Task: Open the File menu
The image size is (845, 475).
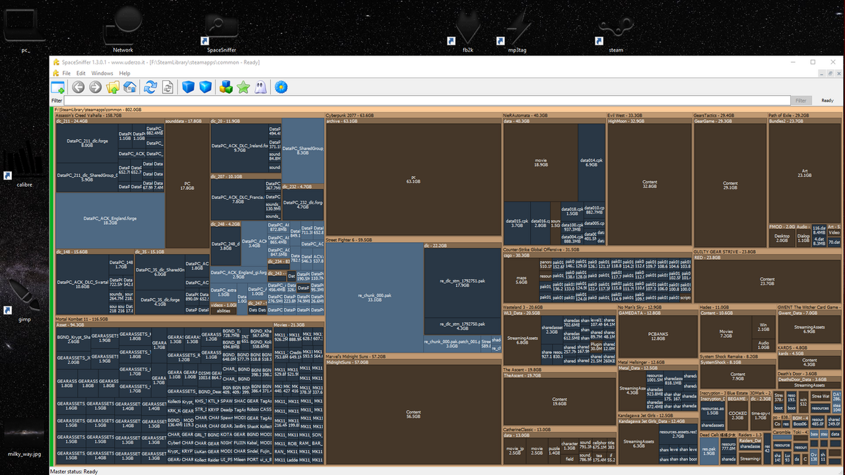Action: click(66, 73)
